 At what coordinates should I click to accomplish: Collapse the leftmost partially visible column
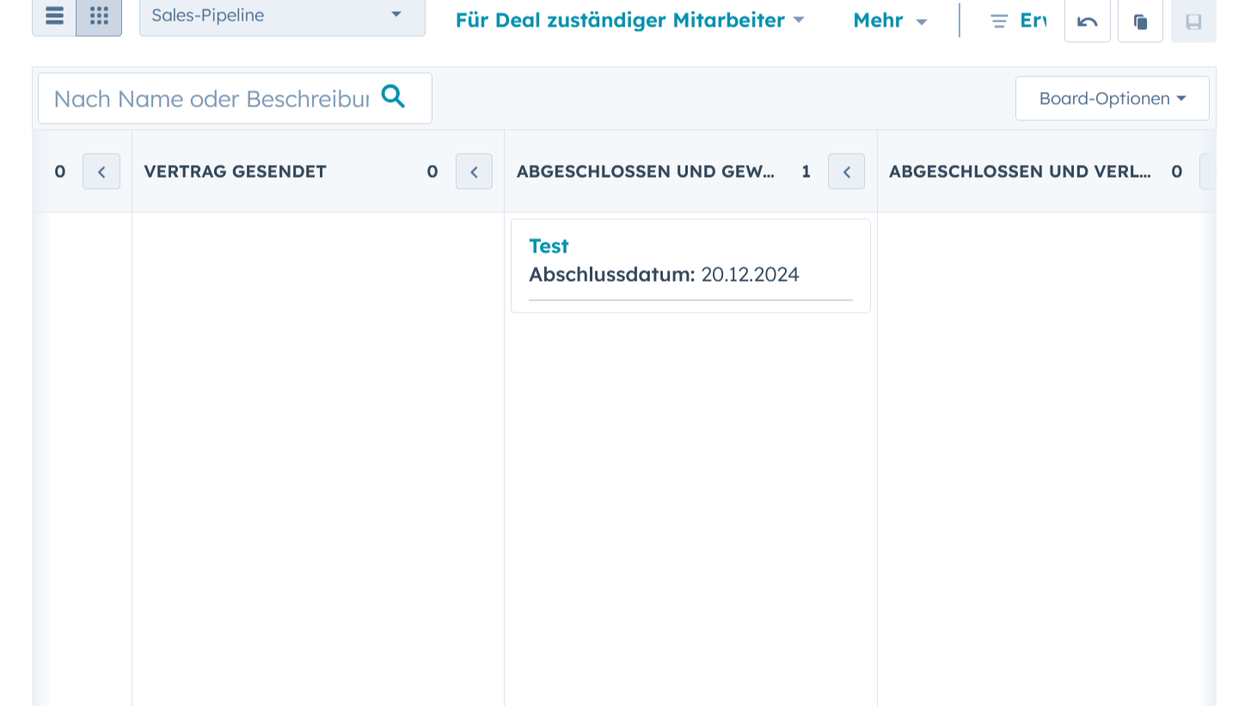pyautogui.click(x=101, y=172)
